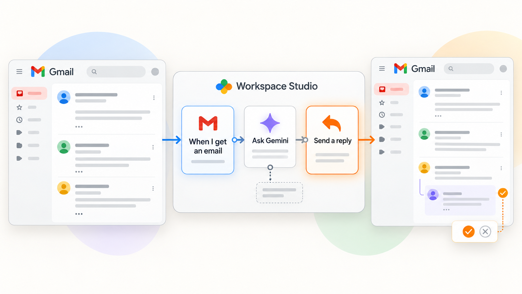This screenshot has height=294, width=522.
Task: Open more options for yellow-avatar email, left window
Action: [x=153, y=188]
